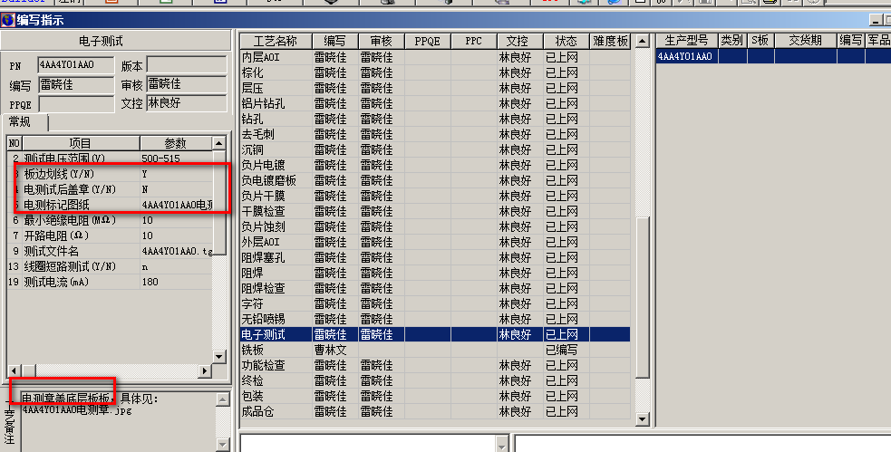891x452 pixels.
Task: Click the parameter list's right scroll arrow
Action: 205,370
